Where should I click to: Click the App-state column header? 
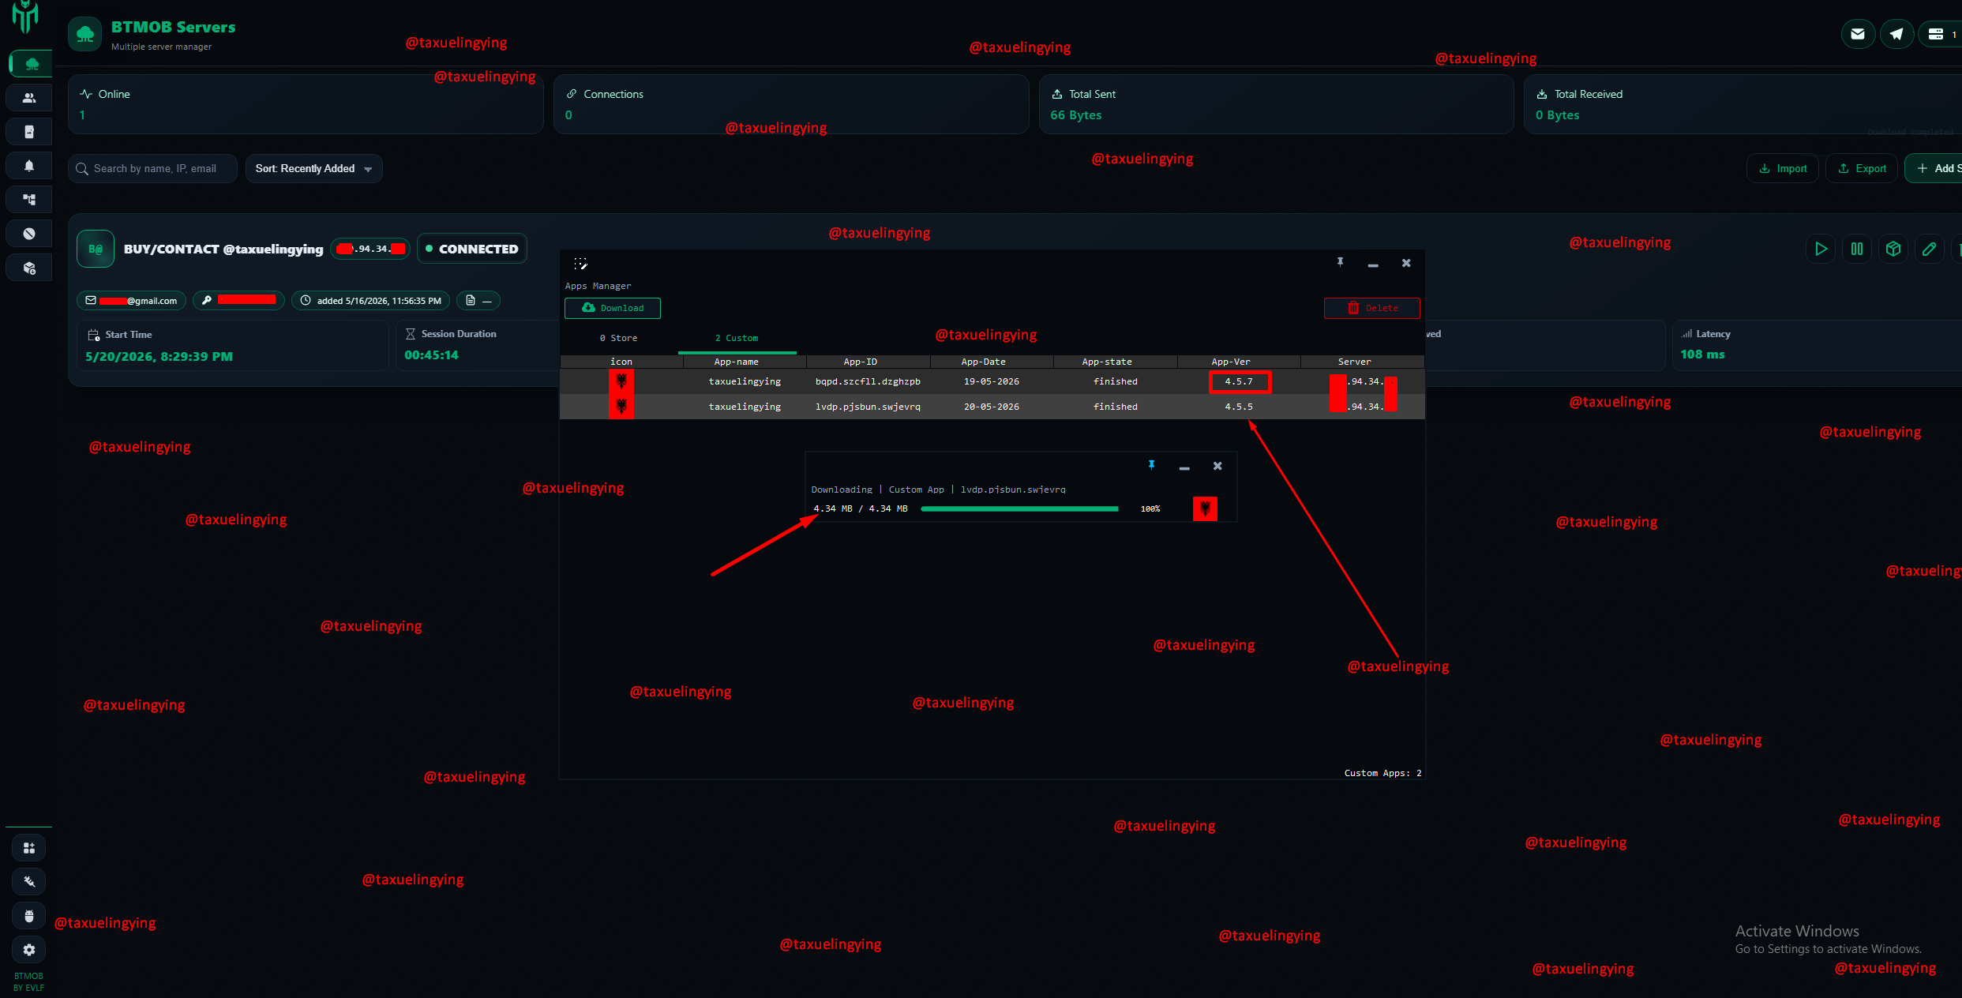pyautogui.click(x=1116, y=362)
